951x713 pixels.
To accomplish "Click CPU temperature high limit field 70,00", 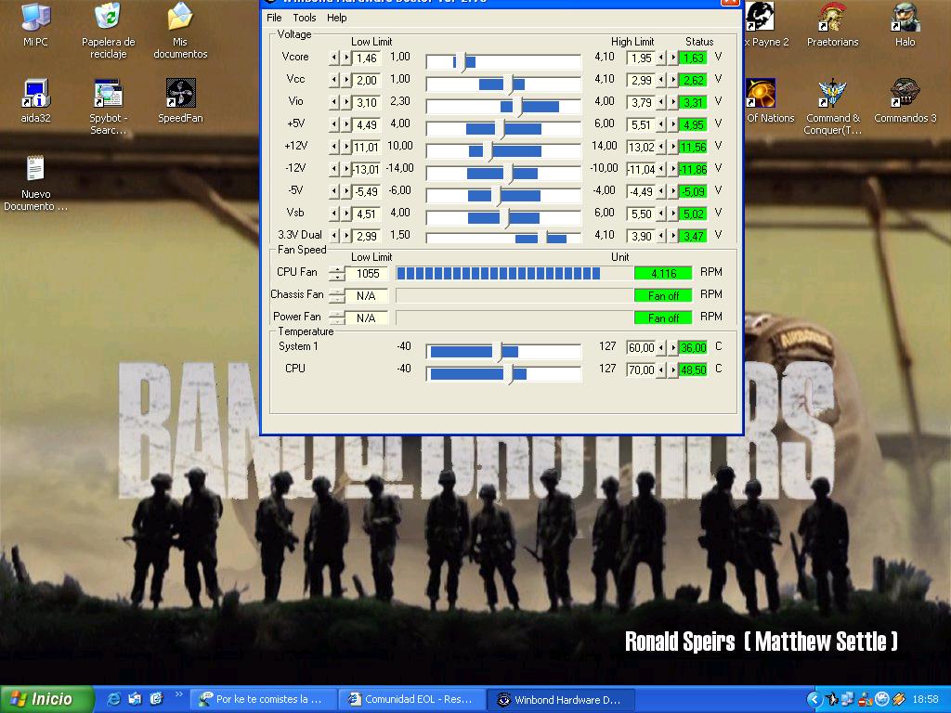I will [x=641, y=369].
